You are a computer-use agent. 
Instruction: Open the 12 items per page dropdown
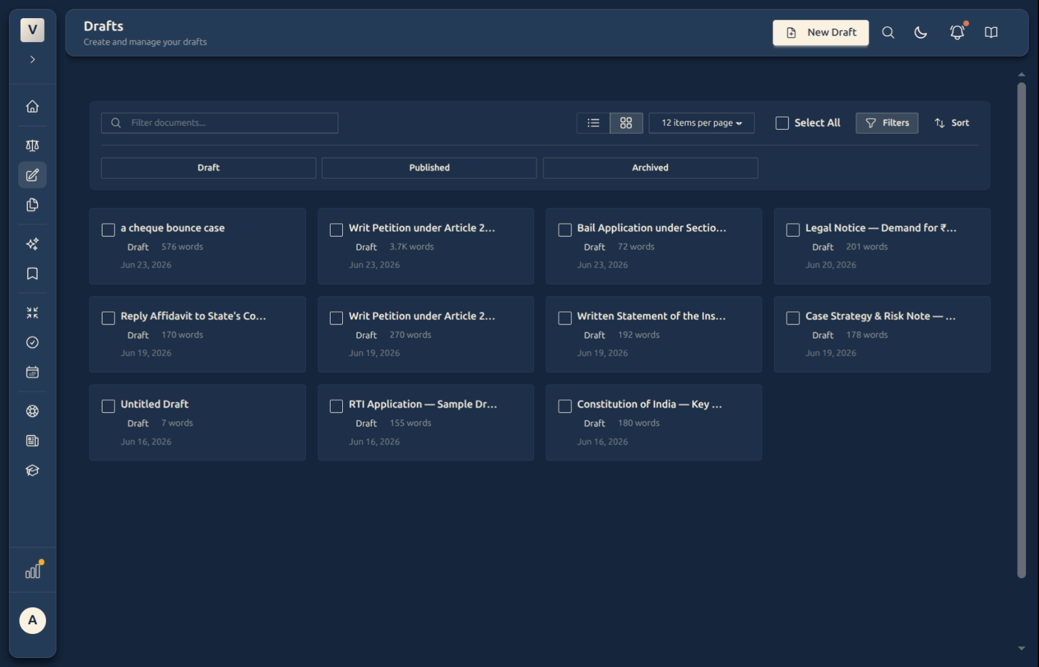701,123
